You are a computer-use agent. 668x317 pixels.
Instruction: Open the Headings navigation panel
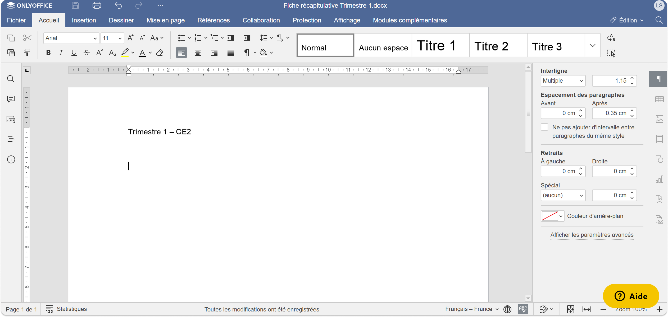pyautogui.click(x=11, y=139)
